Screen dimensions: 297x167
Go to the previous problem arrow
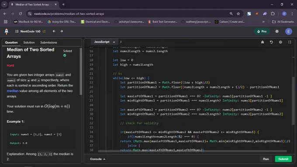click(54, 31)
